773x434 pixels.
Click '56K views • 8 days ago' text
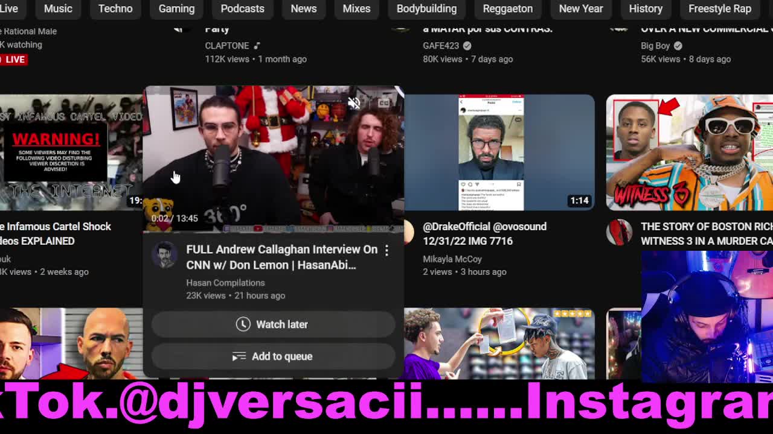pos(686,59)
